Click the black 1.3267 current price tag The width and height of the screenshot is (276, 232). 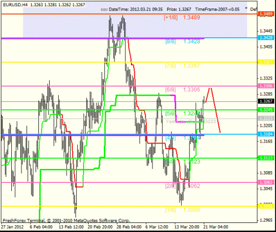coord(266,101)
